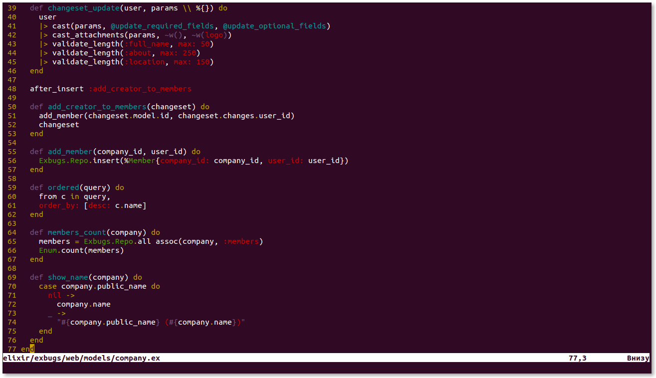The height and width of the screenshot is (378, 656).
Task: Click c.name on line 61
Action: pos(129,205)
